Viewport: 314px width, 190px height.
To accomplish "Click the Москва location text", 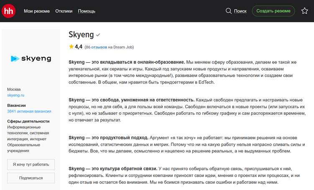I will (14, 89).
